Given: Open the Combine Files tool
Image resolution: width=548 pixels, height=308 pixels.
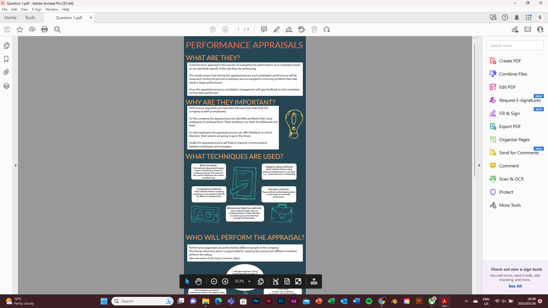Looking at the screenshot, I should coord(512,74).
